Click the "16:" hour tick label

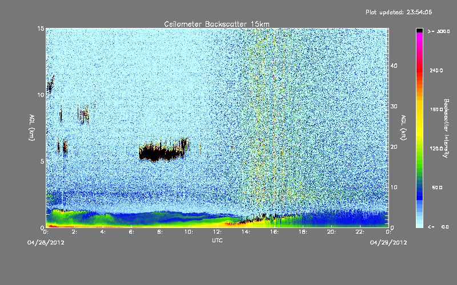(x=274, y=232)
